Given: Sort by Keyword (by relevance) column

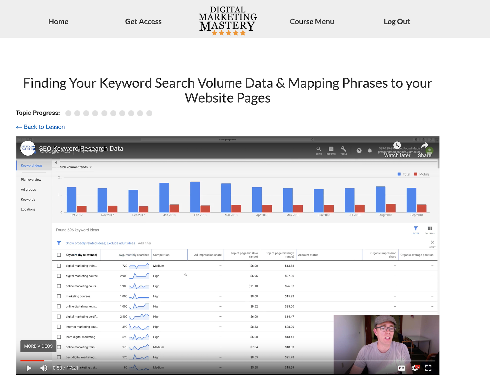Looking at the screenshot, I should click(81, 255).
